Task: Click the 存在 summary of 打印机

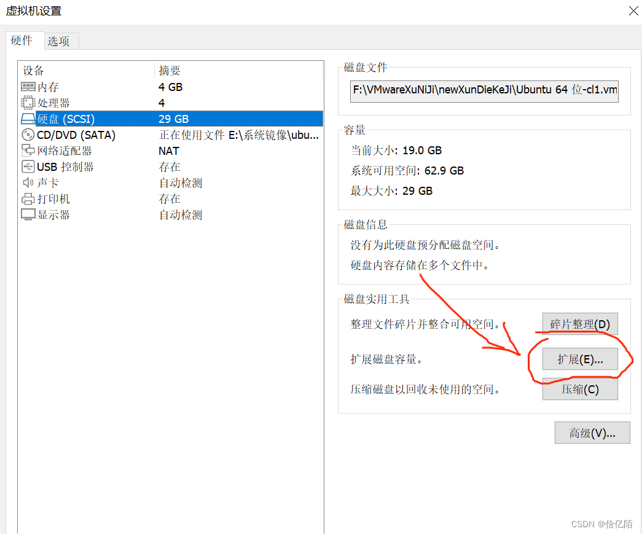Action: 170,199
